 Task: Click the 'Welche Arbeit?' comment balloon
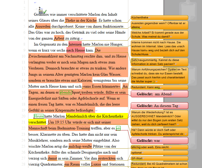click(159, 35)
